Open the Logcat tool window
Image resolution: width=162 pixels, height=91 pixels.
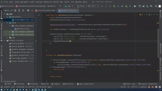tap(56, 84)
